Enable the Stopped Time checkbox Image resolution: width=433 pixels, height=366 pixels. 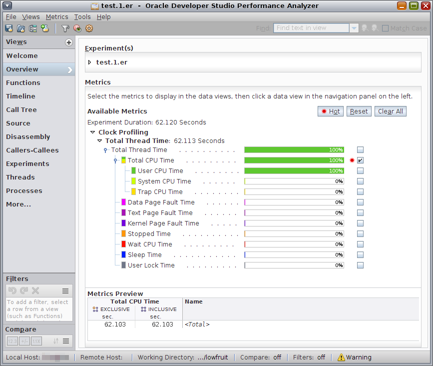pos(360,234)
